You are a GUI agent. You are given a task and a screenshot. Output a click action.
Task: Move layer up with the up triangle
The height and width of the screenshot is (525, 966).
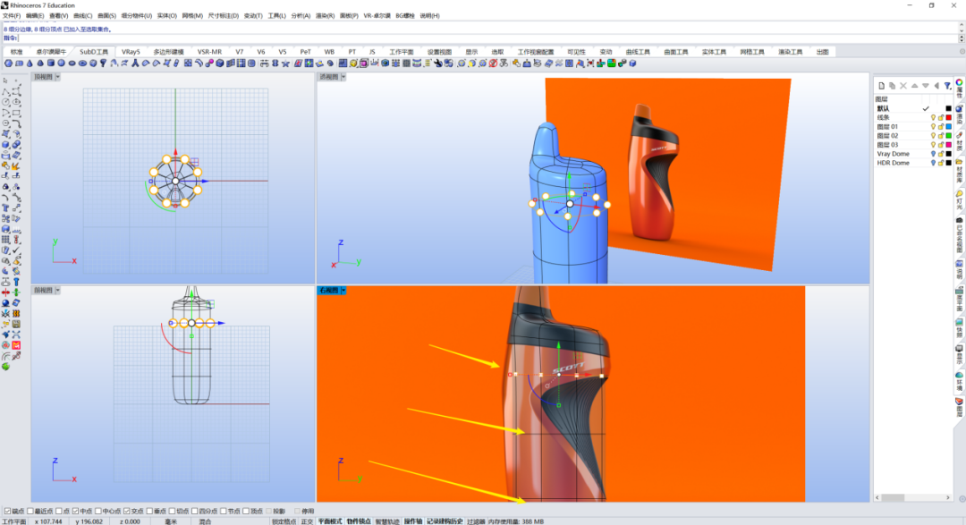[914, 86]
